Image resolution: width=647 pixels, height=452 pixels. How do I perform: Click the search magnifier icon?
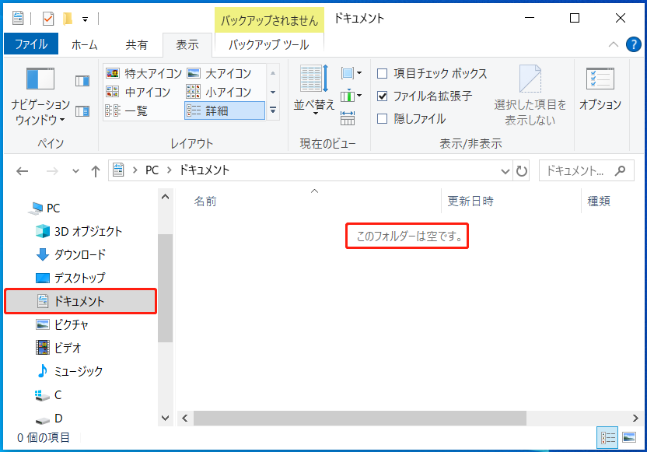click(620, 170)
